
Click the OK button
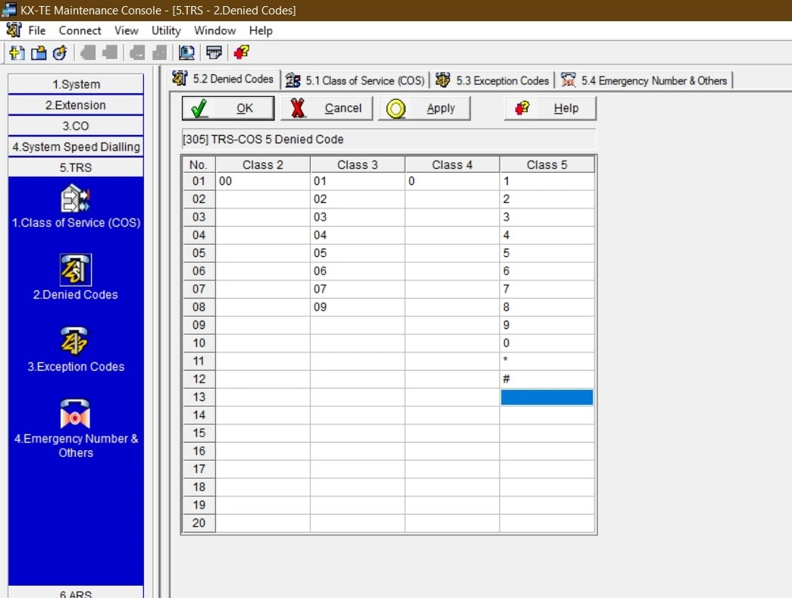pos(228,108)
